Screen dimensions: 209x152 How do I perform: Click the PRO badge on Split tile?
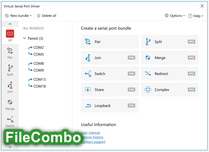tap(192, 42)
